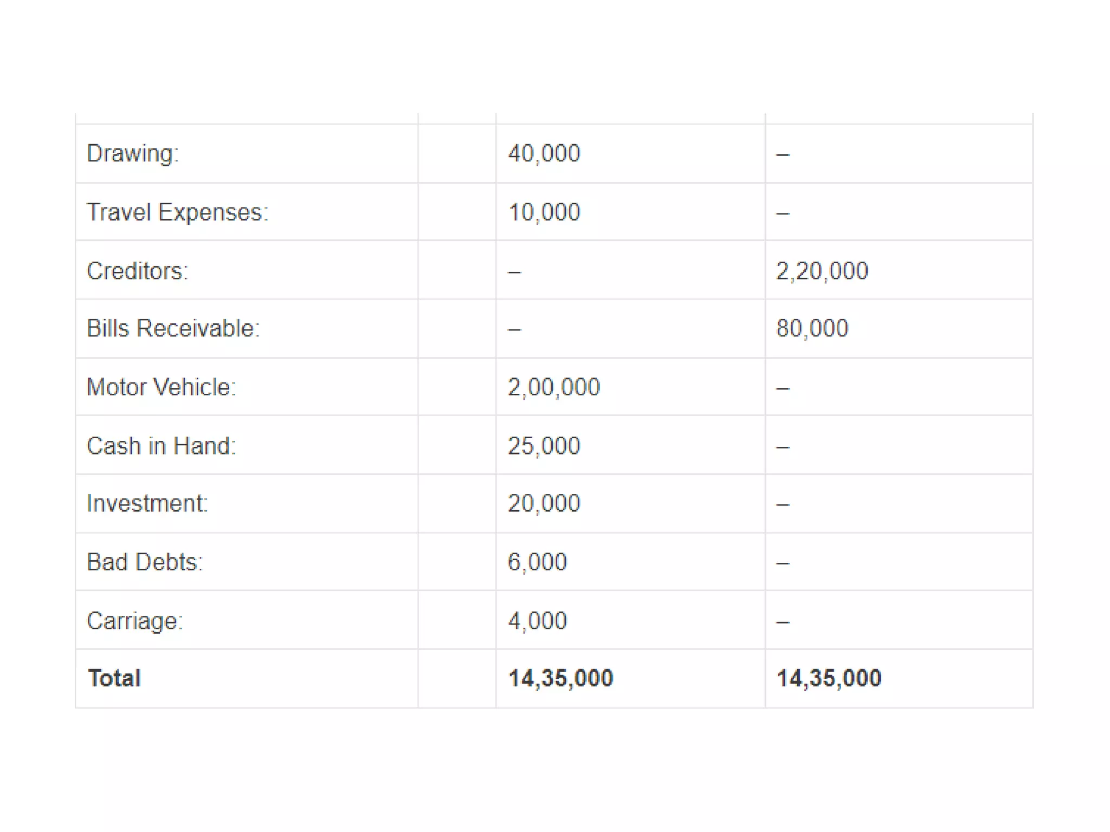Click the dash in the Creditors row

(x=514, y=272)
